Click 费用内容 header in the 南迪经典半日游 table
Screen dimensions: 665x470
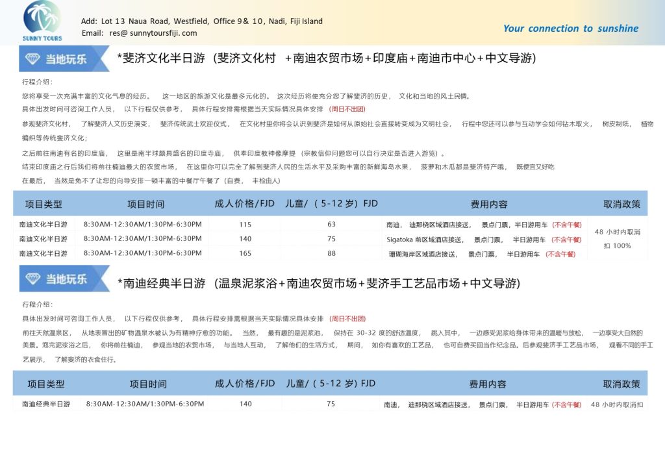click(488, 384)
